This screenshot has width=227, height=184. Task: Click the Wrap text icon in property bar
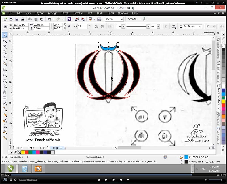(x=173, y=26)
